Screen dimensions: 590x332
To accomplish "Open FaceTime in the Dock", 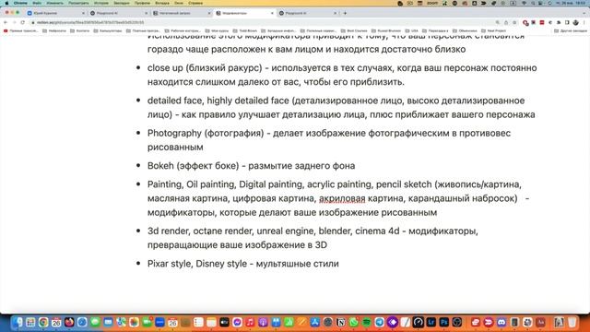I will tap(147, 322).
